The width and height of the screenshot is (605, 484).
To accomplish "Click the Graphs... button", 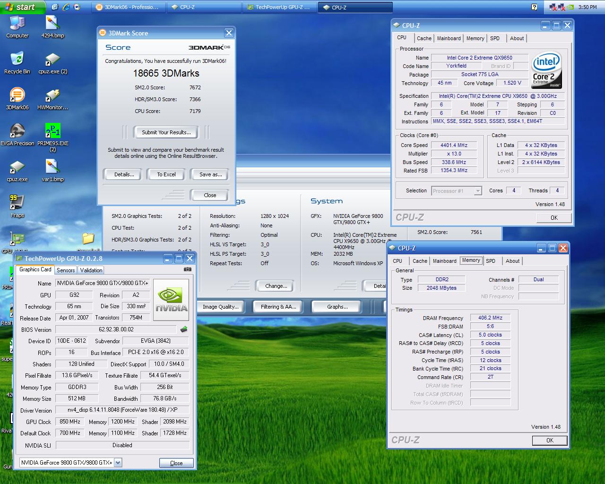I will (x=337, y=307).
